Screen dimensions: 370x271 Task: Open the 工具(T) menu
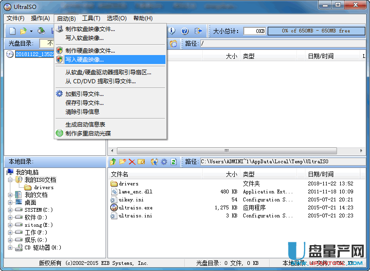point(91,18)
